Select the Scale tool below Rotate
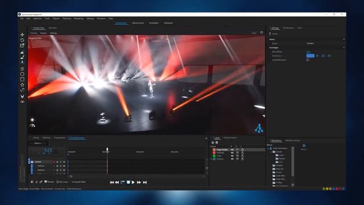Image resolution: width=364 pixels, height=205 pixels. 22,46
